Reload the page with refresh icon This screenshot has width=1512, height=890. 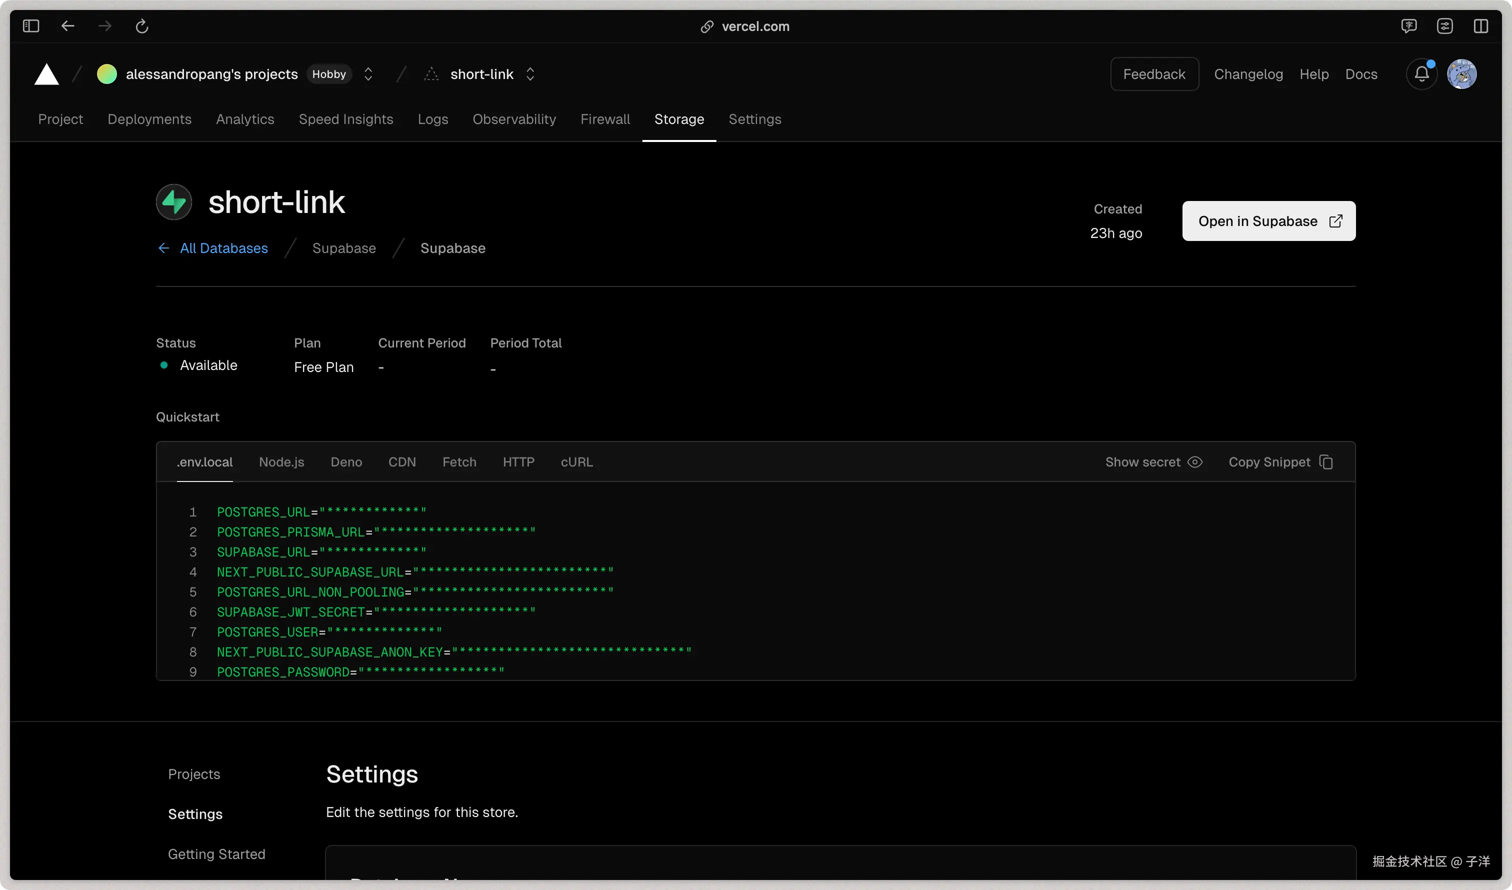point(141,26)
